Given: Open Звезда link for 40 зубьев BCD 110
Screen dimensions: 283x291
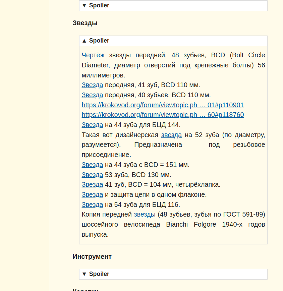Looking at the screenshot, I should 92,95.
